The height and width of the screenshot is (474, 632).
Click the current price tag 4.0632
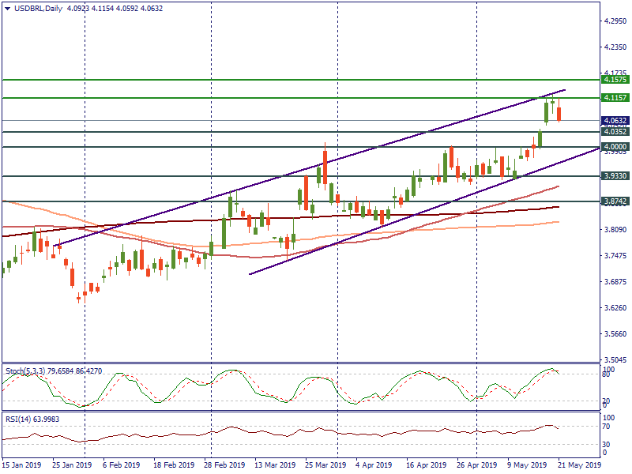point(615,121)
